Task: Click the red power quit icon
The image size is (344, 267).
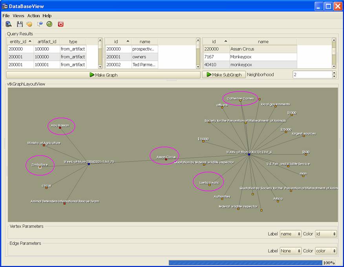Action: click(61, 24)
